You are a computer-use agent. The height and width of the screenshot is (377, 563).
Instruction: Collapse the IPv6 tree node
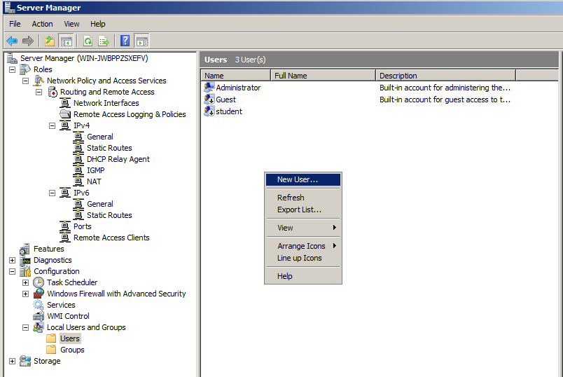click(x=52, y=193)
